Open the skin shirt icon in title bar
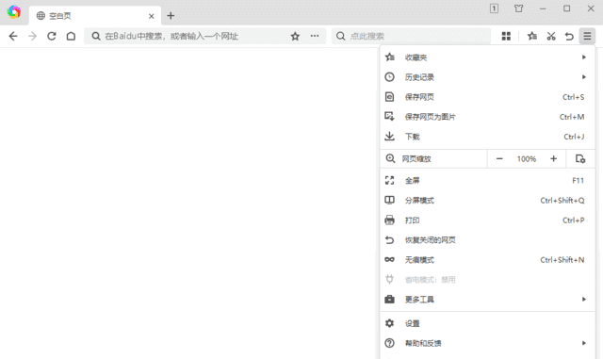 (519, 8)
